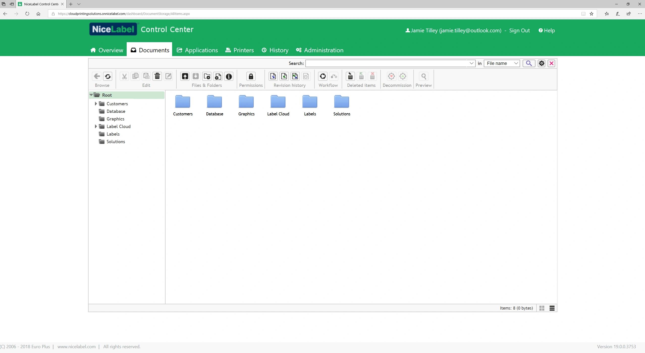645x353 pixels.
Task: Show deleted items trash icon
Action: [x=350, y=76]
